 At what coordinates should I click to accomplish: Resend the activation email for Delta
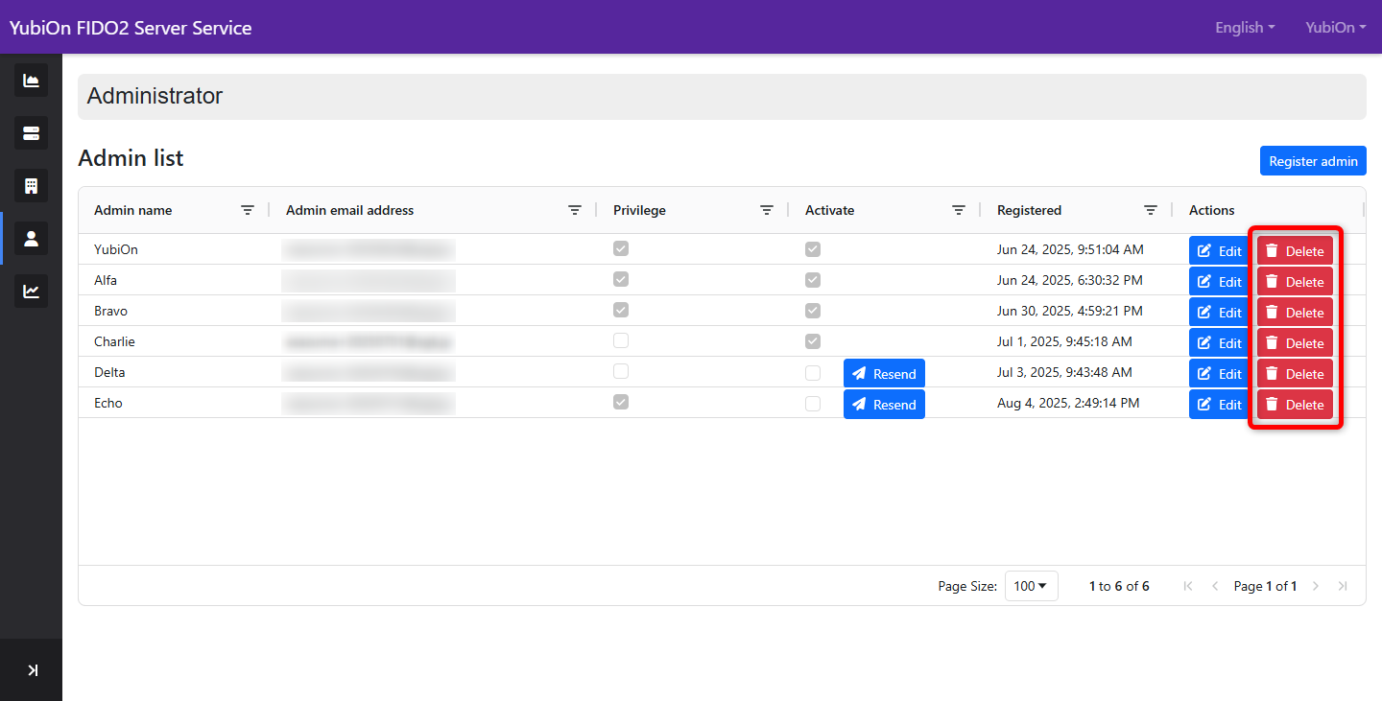(x=884, y=374)
